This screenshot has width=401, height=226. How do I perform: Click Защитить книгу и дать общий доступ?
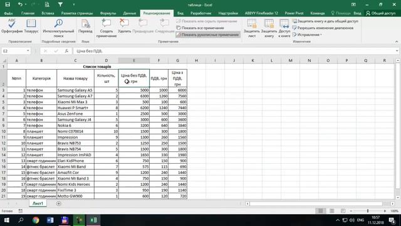325,21
